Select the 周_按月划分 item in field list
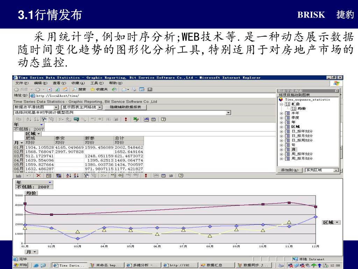358x269 pixels. point(302,159)
